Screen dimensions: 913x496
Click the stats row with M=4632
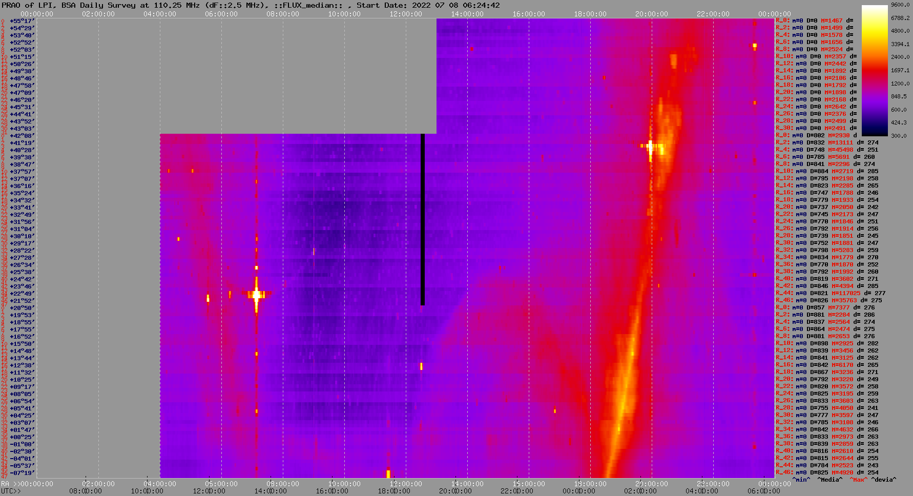pyautogui.click(x=827, y=429)
